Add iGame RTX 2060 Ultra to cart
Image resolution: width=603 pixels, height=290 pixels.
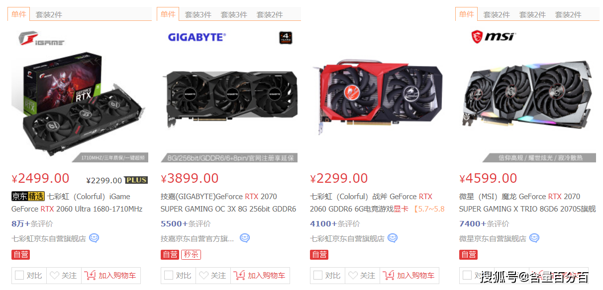(x=111, y=275)
